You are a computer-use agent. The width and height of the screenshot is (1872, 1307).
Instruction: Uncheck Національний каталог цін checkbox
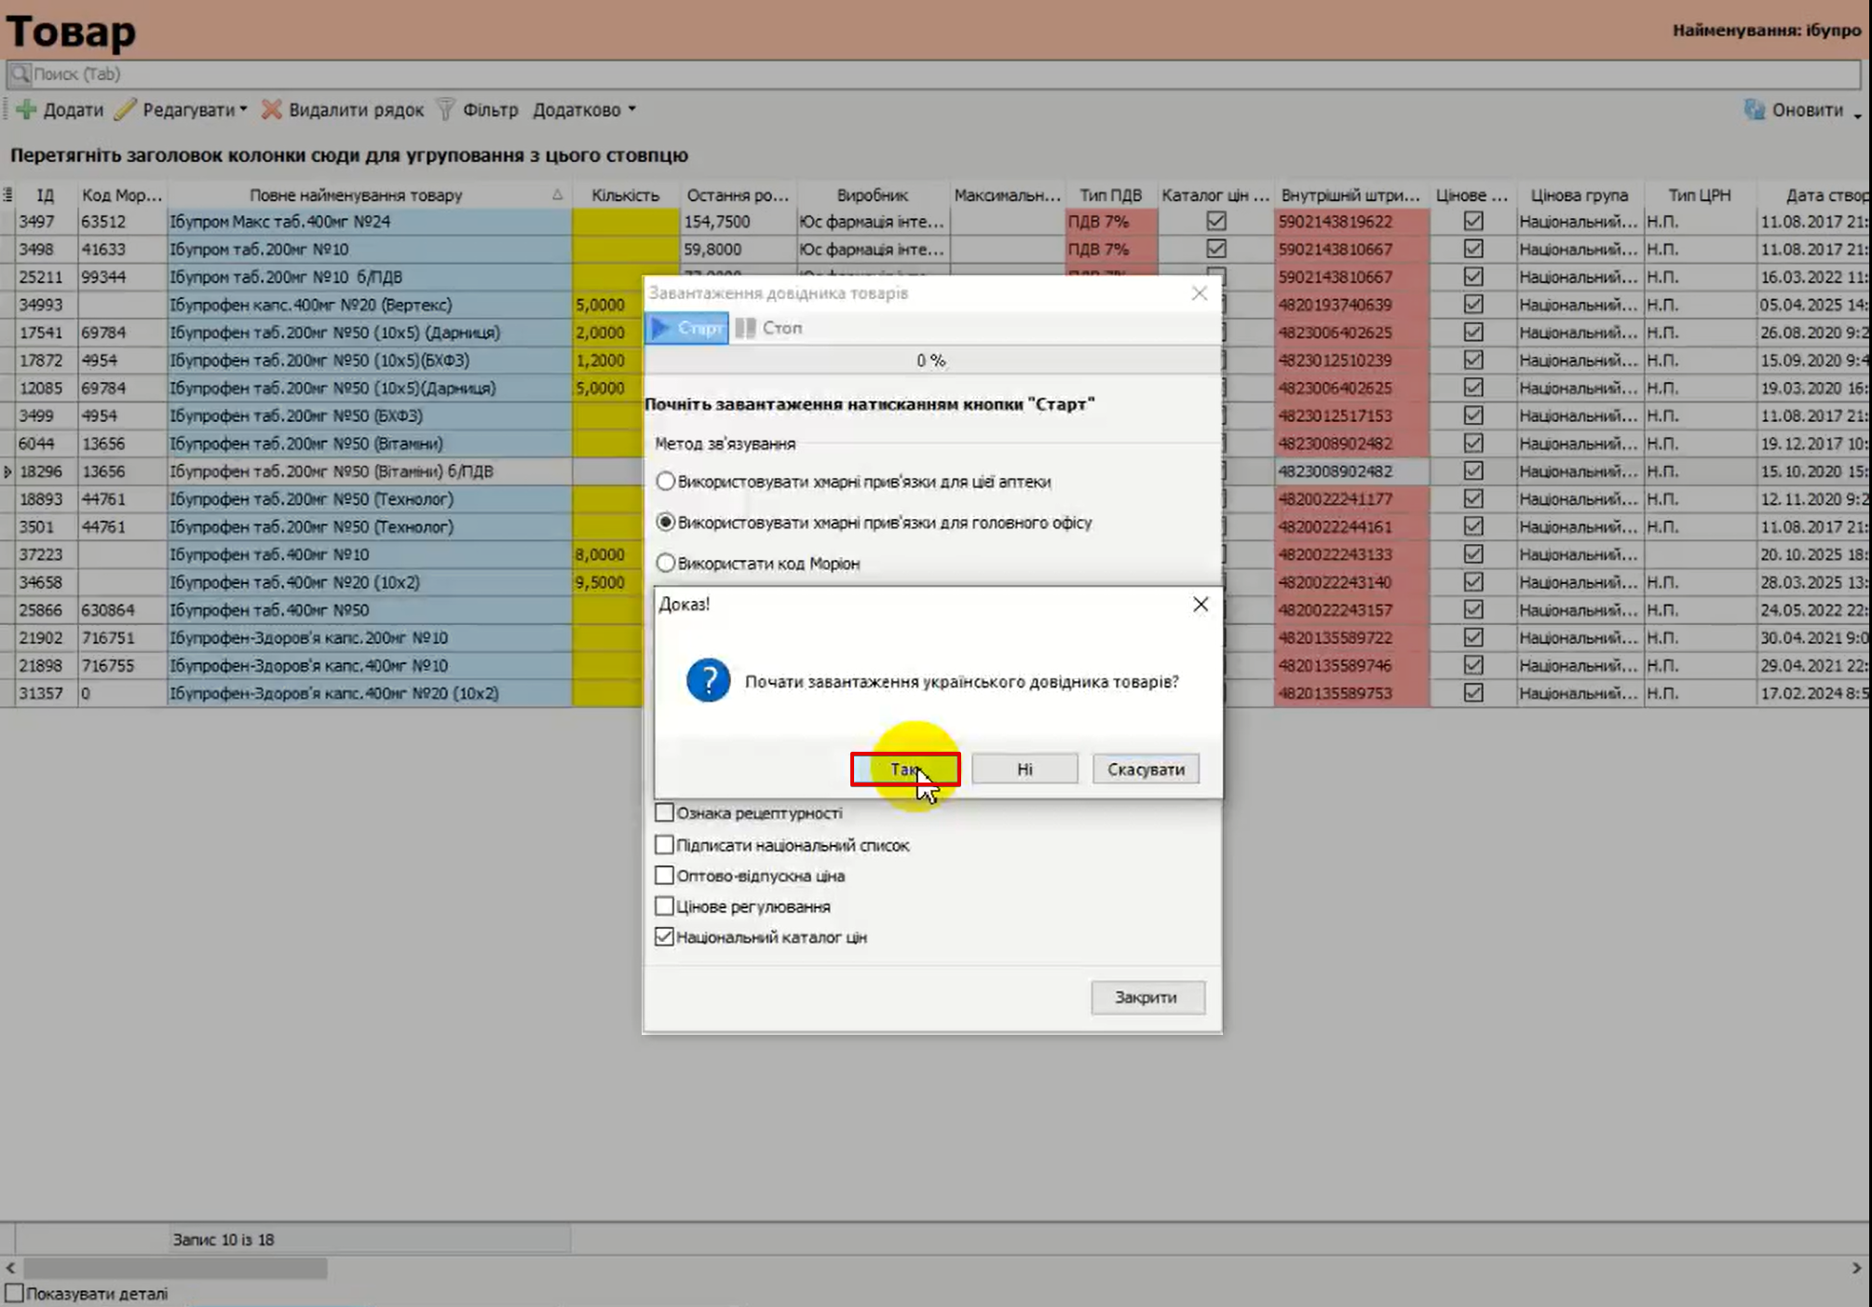click(664, 936)
